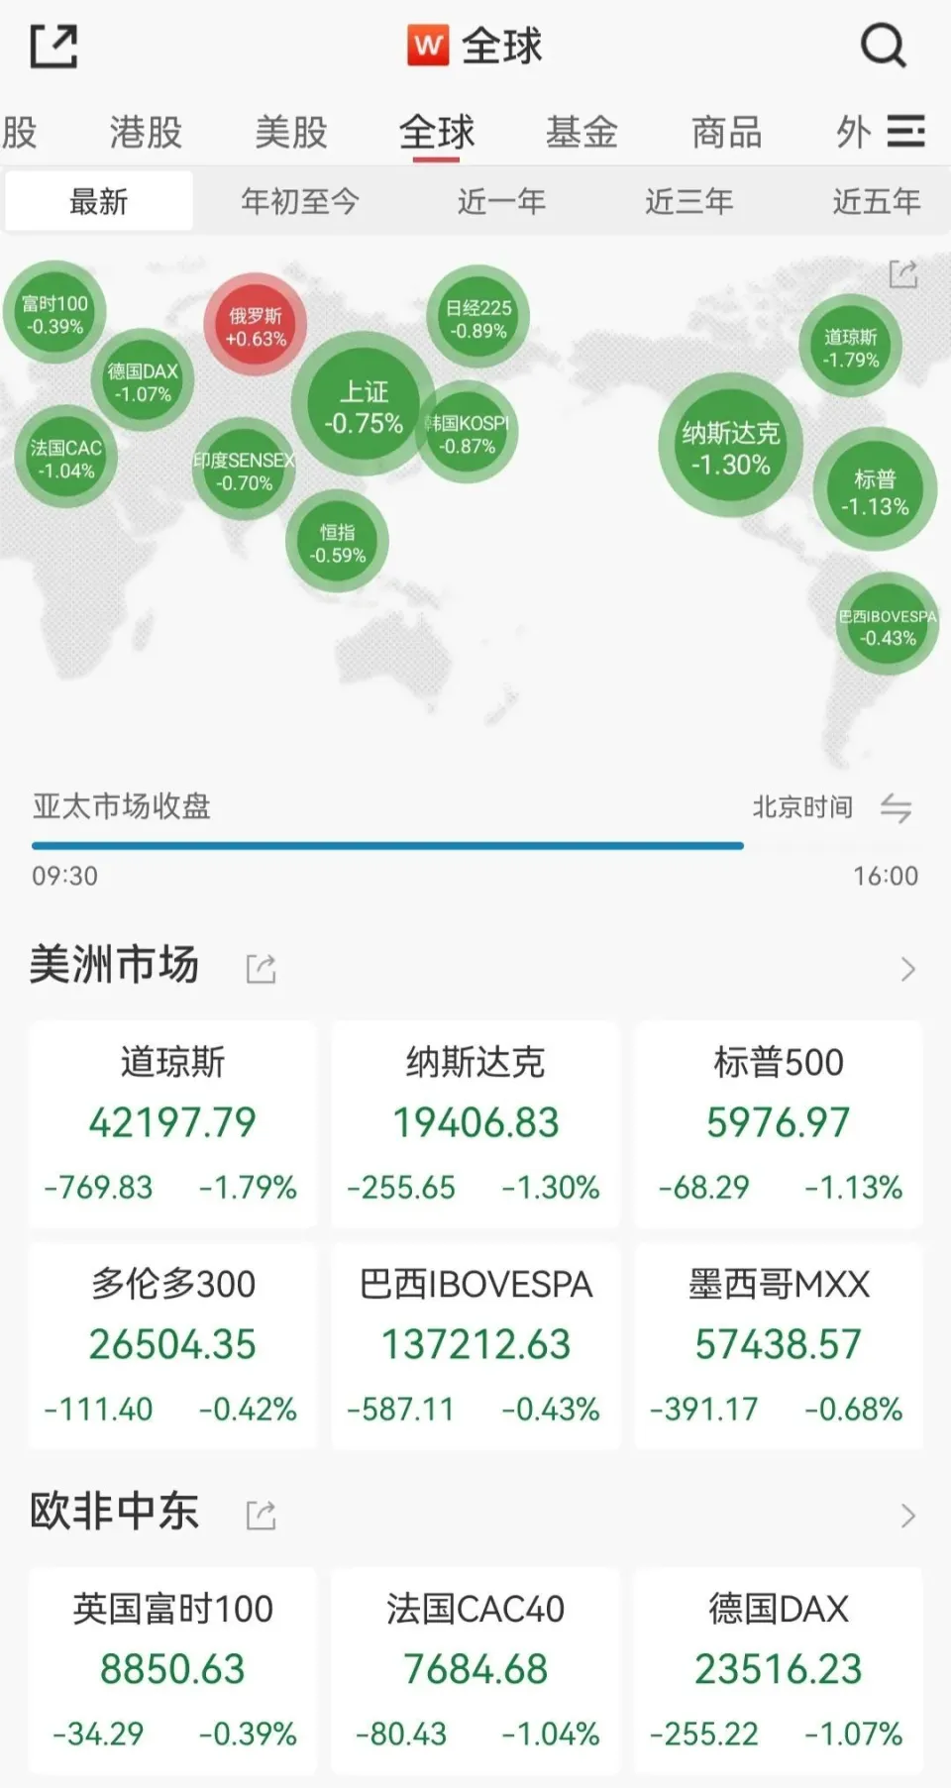
Task: Share 美洲市场 section via its export icon
Action: (261, 968)
